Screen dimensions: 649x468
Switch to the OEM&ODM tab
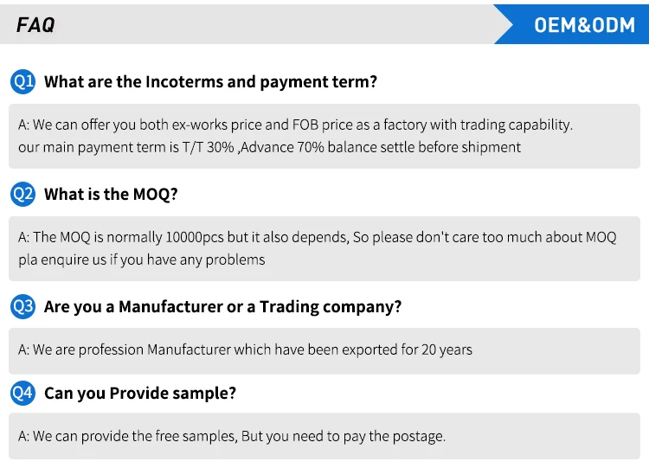tap(584, 25)
